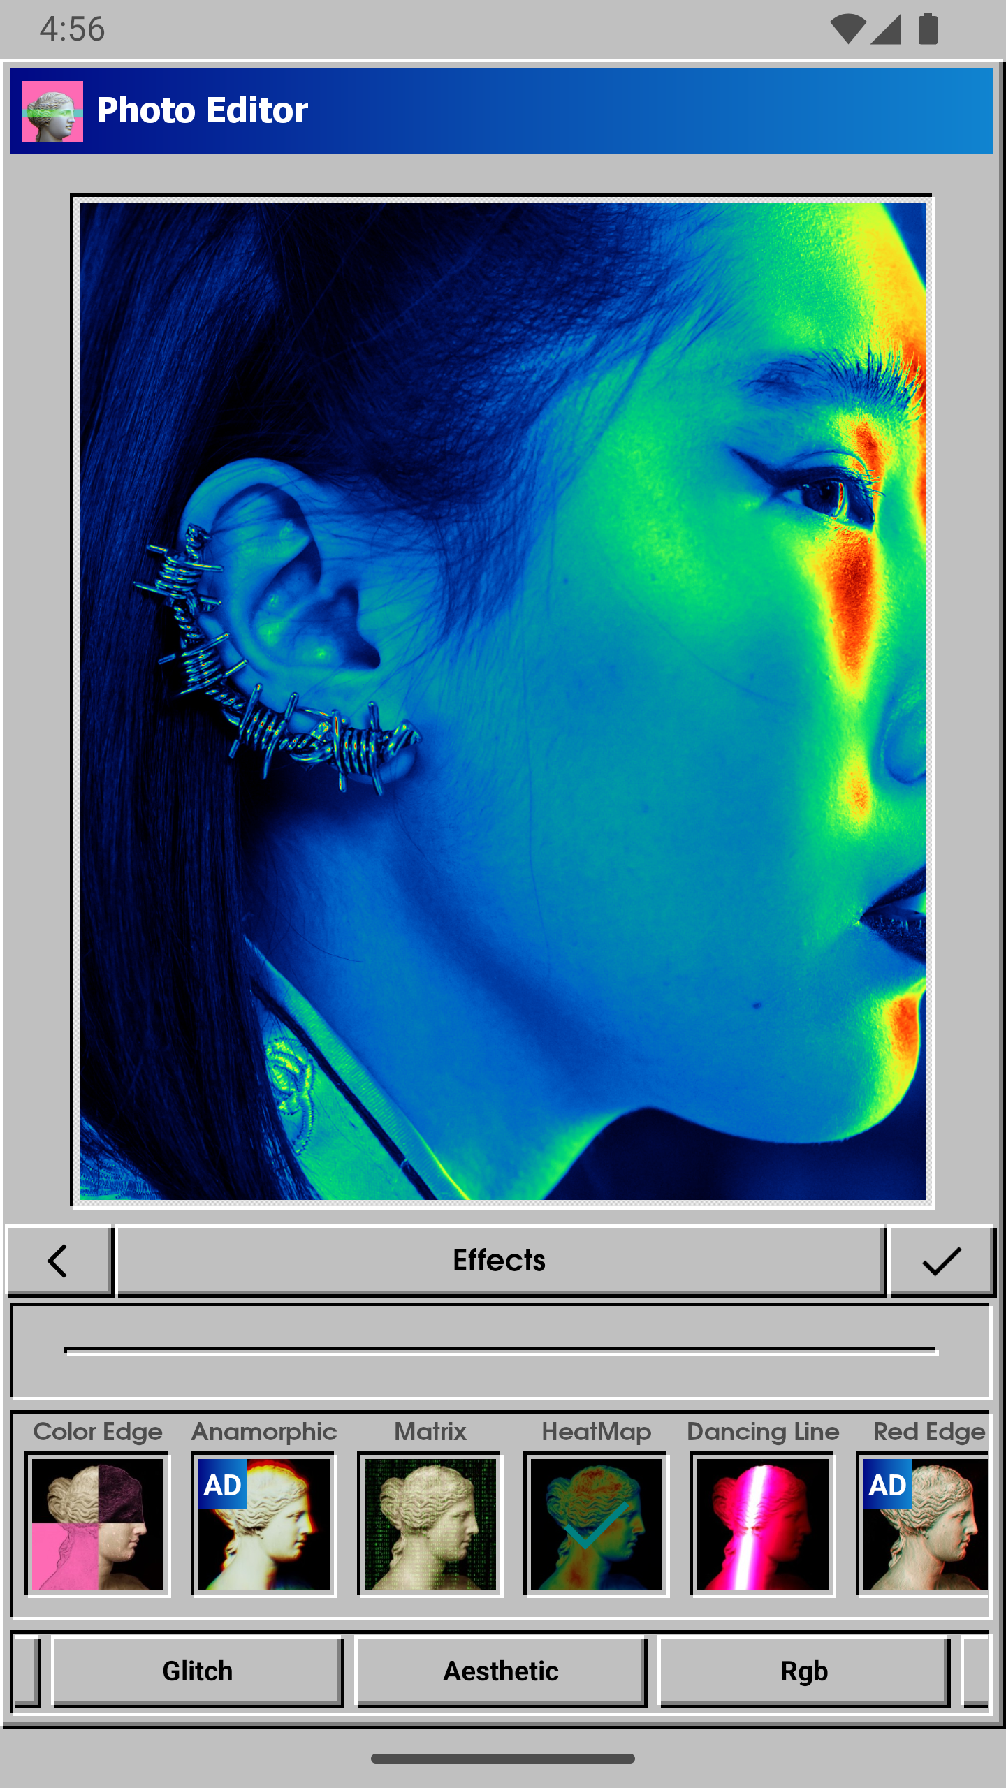This screenshot has width=1006, height=1788.
Task: Switch to the Glitch category tab
Action: click(x=198, y=1672)
